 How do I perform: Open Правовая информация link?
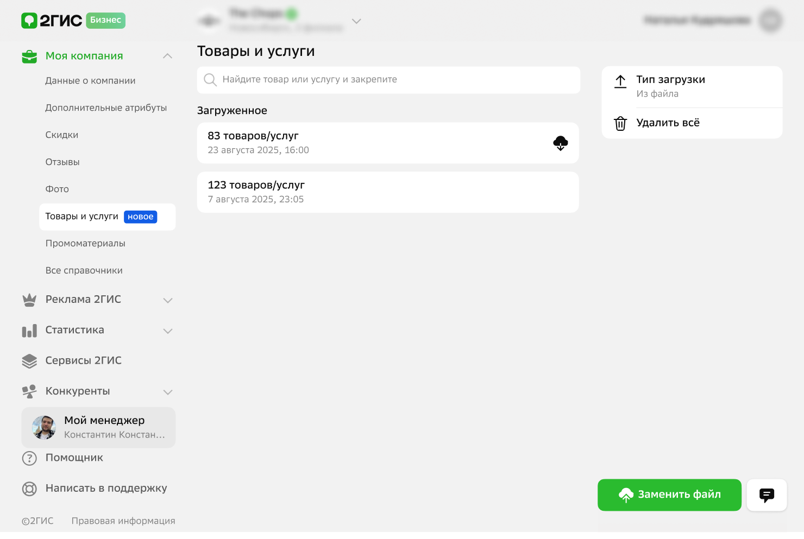click(x=123, y=521)
